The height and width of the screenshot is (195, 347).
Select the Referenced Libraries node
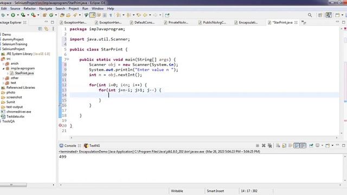point(18,88)
